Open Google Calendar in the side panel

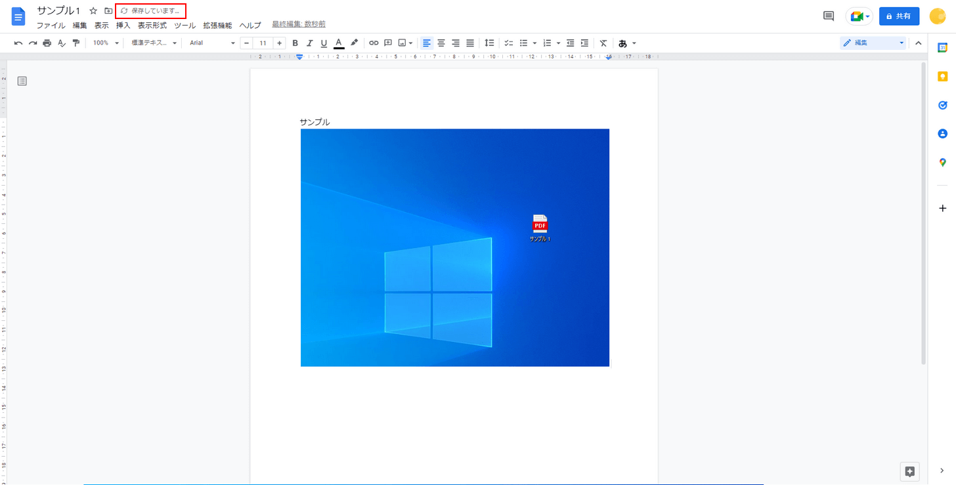[x=942, y=48]
